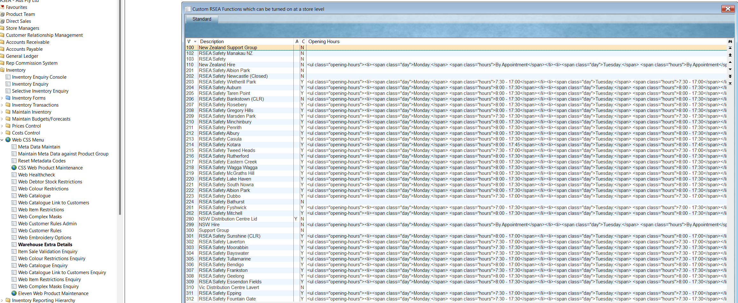Jump to first record arrow button
The height and width of the screenshot is (303, 738).
tap(730, 48)
